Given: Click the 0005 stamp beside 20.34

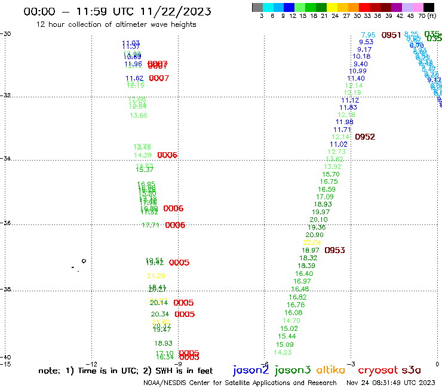Looking at the screenshot, I should [185, 314].
